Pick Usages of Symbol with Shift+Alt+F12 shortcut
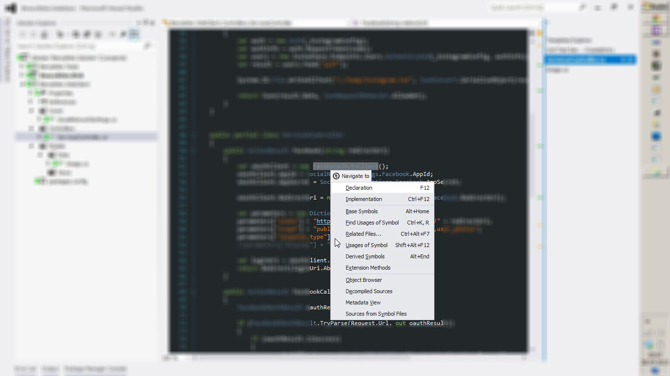Screen dimensions: 670x376 [367, 245]
